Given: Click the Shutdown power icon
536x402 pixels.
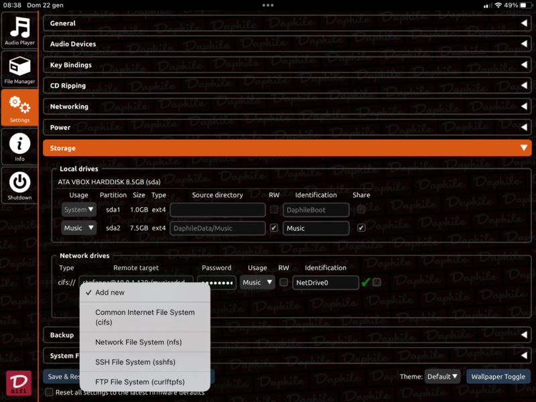Looking at the screenshot, I should [x=19, y=185].
